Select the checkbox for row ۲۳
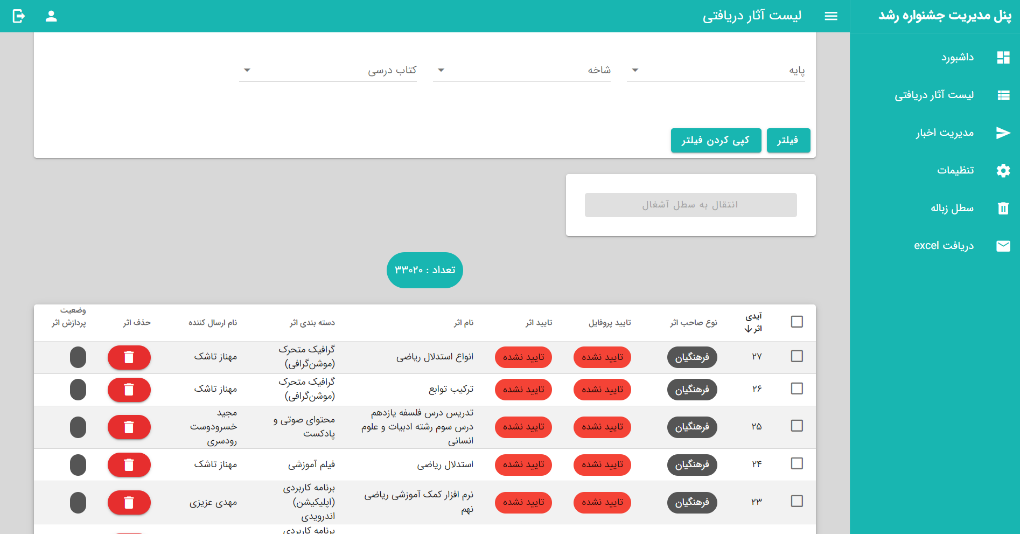Image resolution: width=1020 pixels, height=534 pixels. (797, 501)
